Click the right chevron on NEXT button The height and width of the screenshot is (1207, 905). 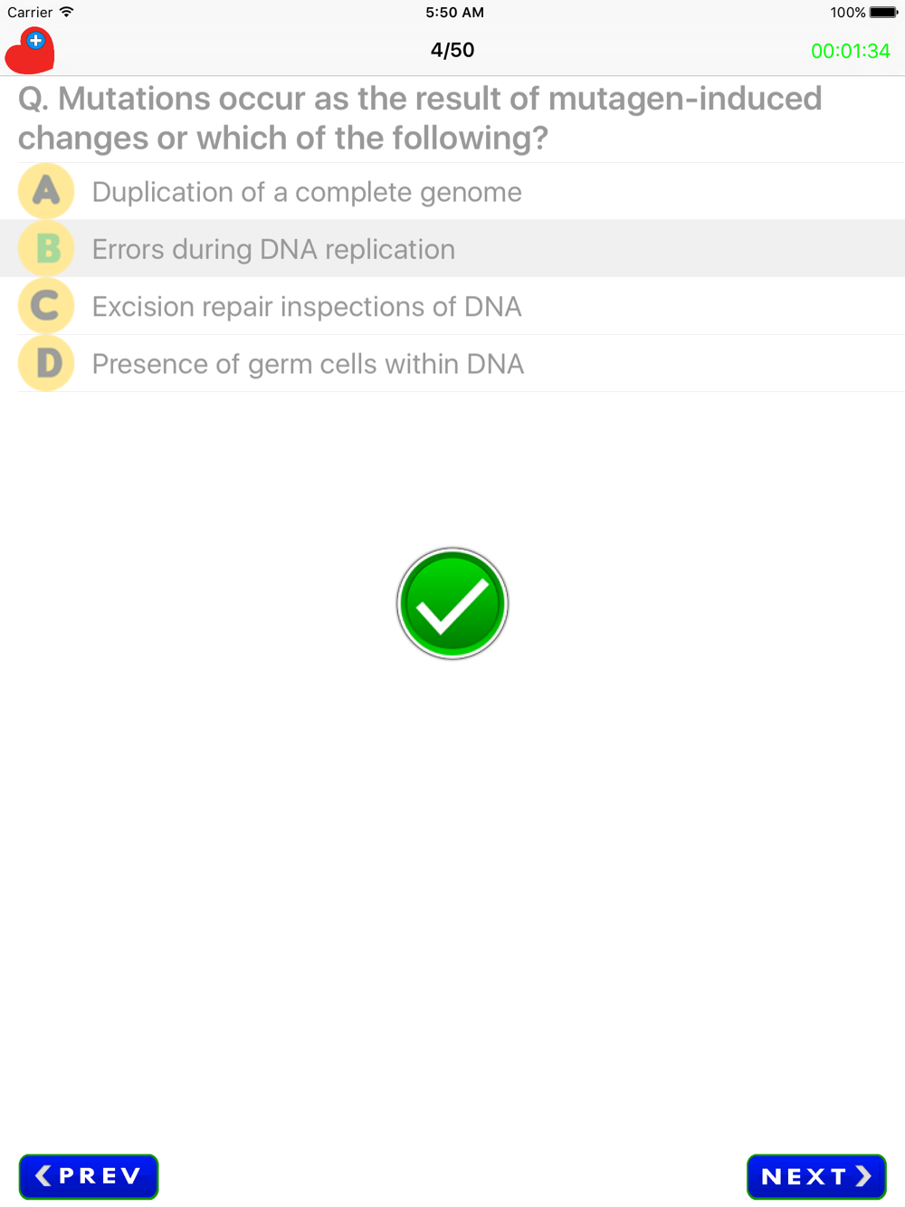pyautogui.click(x=863, y=1176)
